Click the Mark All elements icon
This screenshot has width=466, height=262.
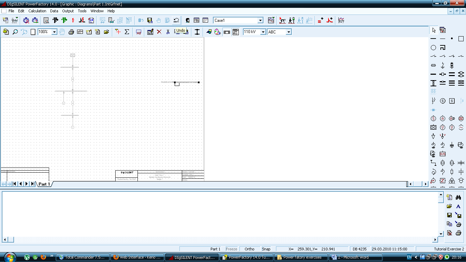click(x=139, y=32)
